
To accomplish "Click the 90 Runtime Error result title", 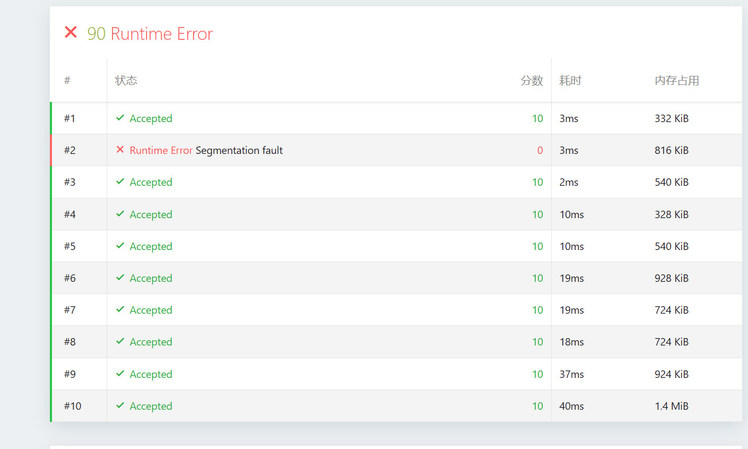I will coord(150,34).
